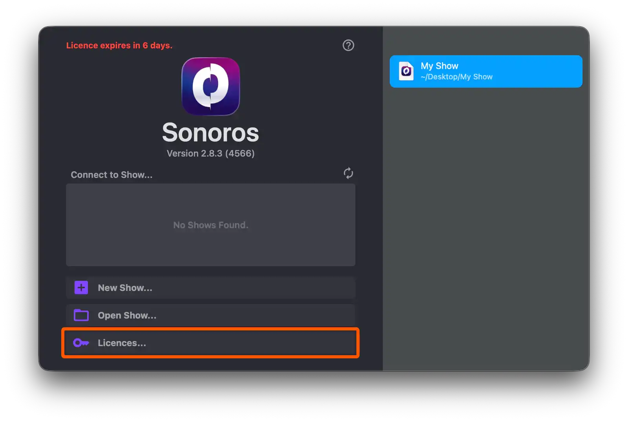Click the No Shows Found message
The height and width of the screenshot is (422, 628).
[211, 225]
